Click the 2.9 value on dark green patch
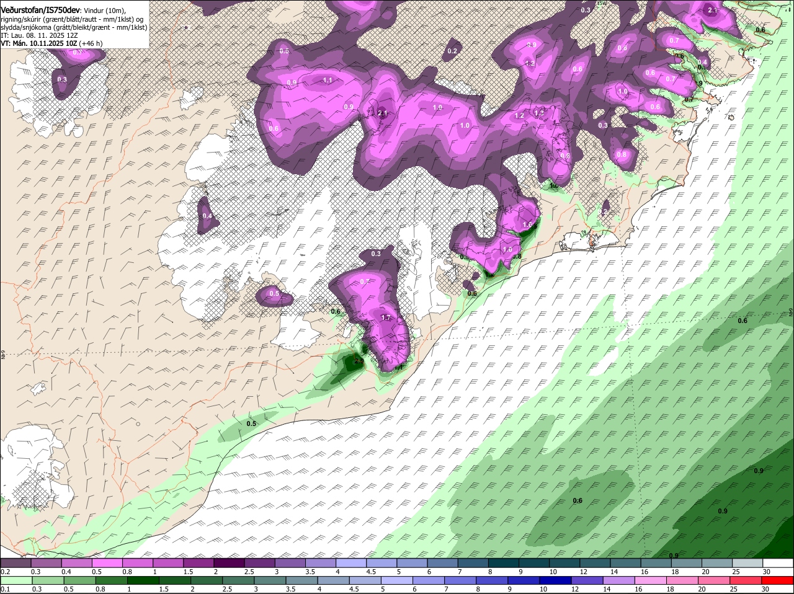This screenshot has height=594, width=794. (x=359, y=361)
